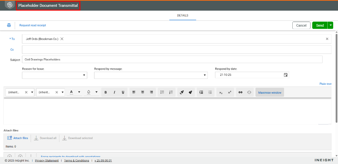The width and height of the screenshot is (338, 164).
Task: Click Download all
Action: click(x=45, y=138)
